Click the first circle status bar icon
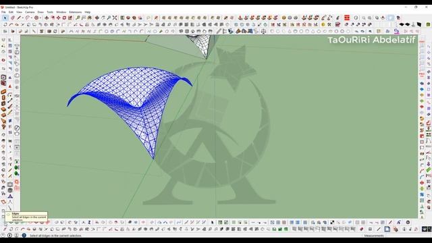 pyautogui.click(x=3, y=236)
